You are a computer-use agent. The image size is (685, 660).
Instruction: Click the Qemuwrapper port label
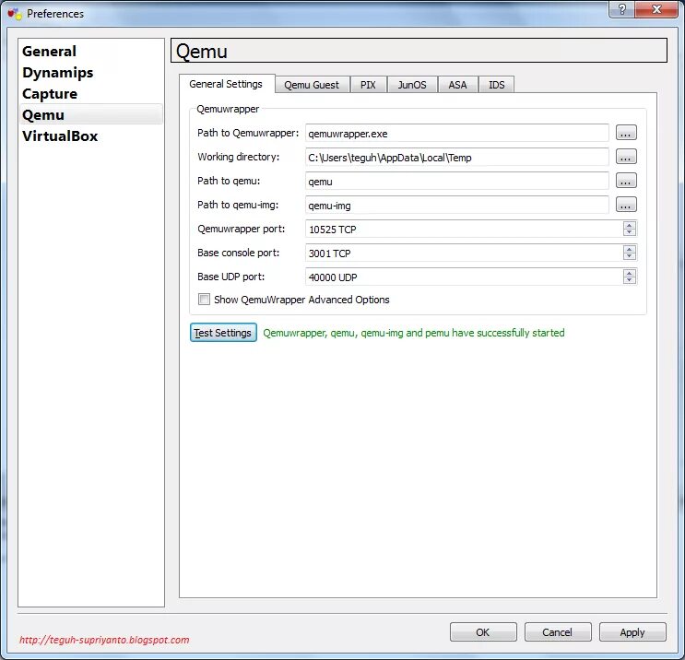242,229
